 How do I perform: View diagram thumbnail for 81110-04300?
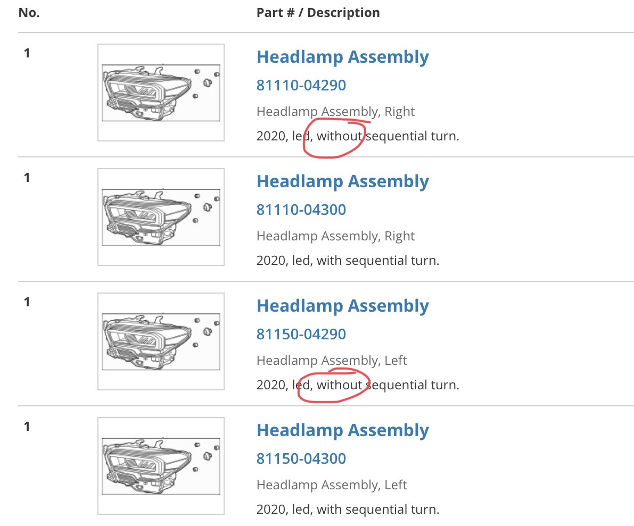point(161,217)
